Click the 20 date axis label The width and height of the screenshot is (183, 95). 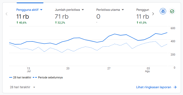[x=68, y=68]
